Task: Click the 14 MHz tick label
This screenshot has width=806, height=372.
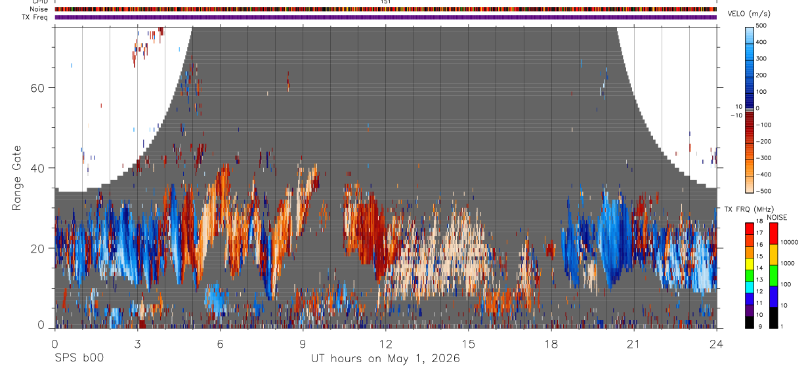Action: [x=760, y=268]
